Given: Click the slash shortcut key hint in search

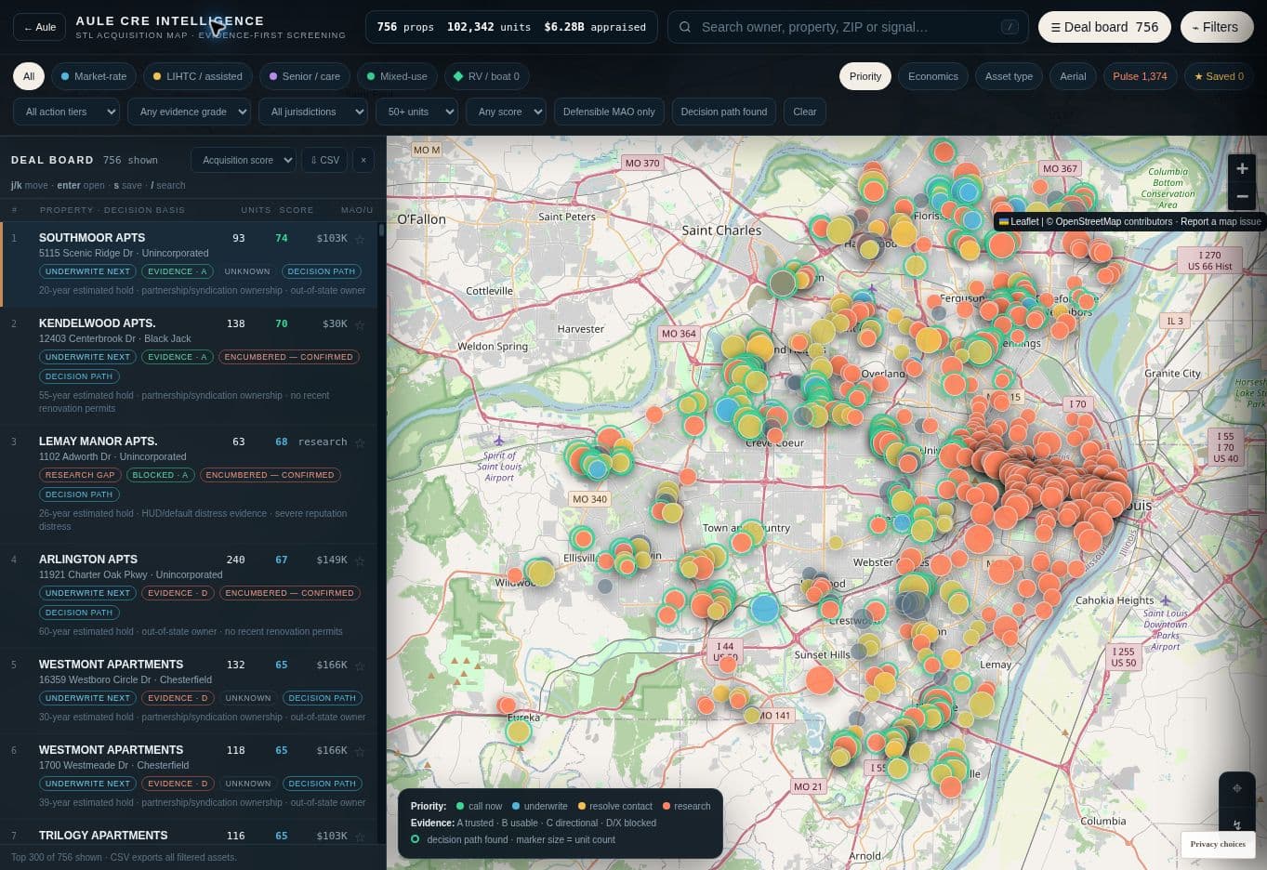Looking at the screenshot, I should [x=1010, y=27].
